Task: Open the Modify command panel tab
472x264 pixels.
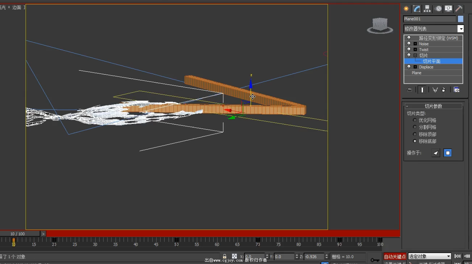Action: click(417, 9)
